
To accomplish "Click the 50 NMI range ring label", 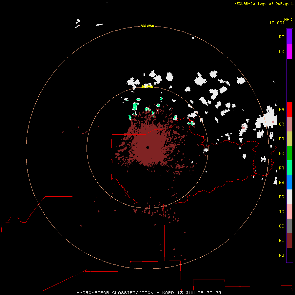I will pyautogui.click(x=147, y=87).
